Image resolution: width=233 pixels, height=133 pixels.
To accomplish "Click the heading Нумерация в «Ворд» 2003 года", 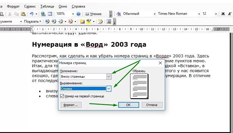I will coord(89,45).
